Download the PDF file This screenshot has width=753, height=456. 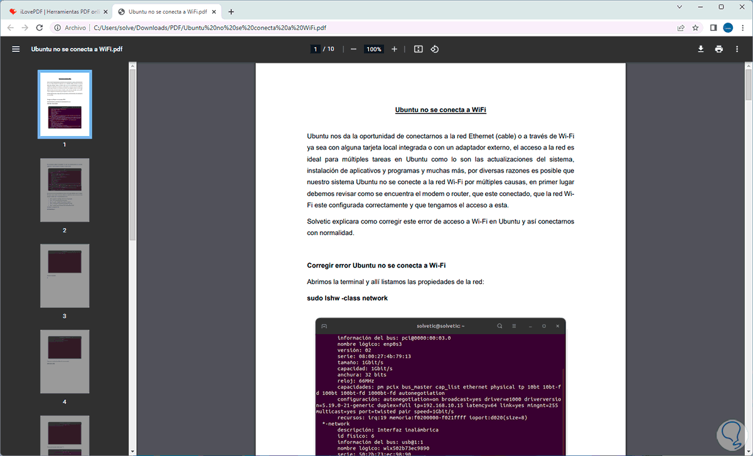(x=701, y=49)
